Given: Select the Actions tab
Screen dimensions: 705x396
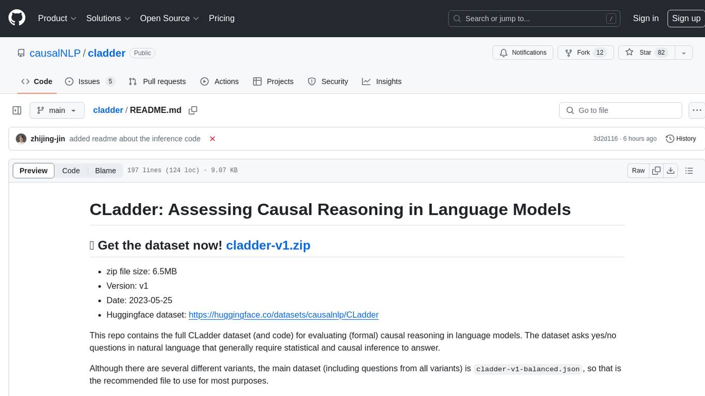Looking at the screenshot, I should [219, 81].
